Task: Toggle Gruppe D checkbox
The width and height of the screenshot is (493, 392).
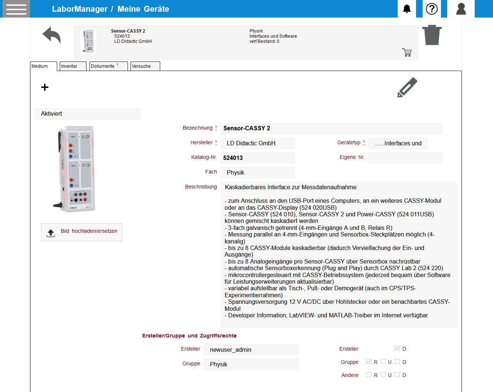Action: pos(397,362)
